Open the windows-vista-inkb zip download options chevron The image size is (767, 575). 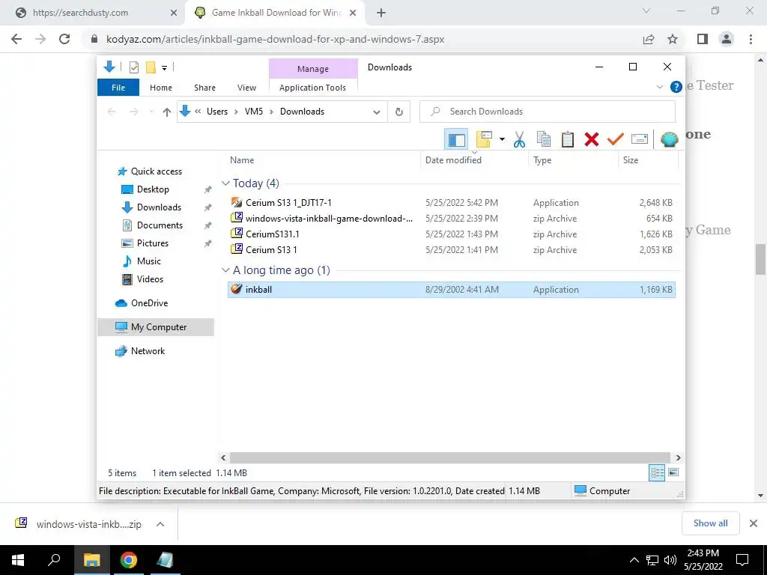coord(160,524)
